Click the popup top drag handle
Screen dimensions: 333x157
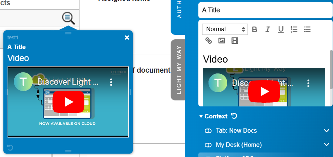click(x=68, y=33)
